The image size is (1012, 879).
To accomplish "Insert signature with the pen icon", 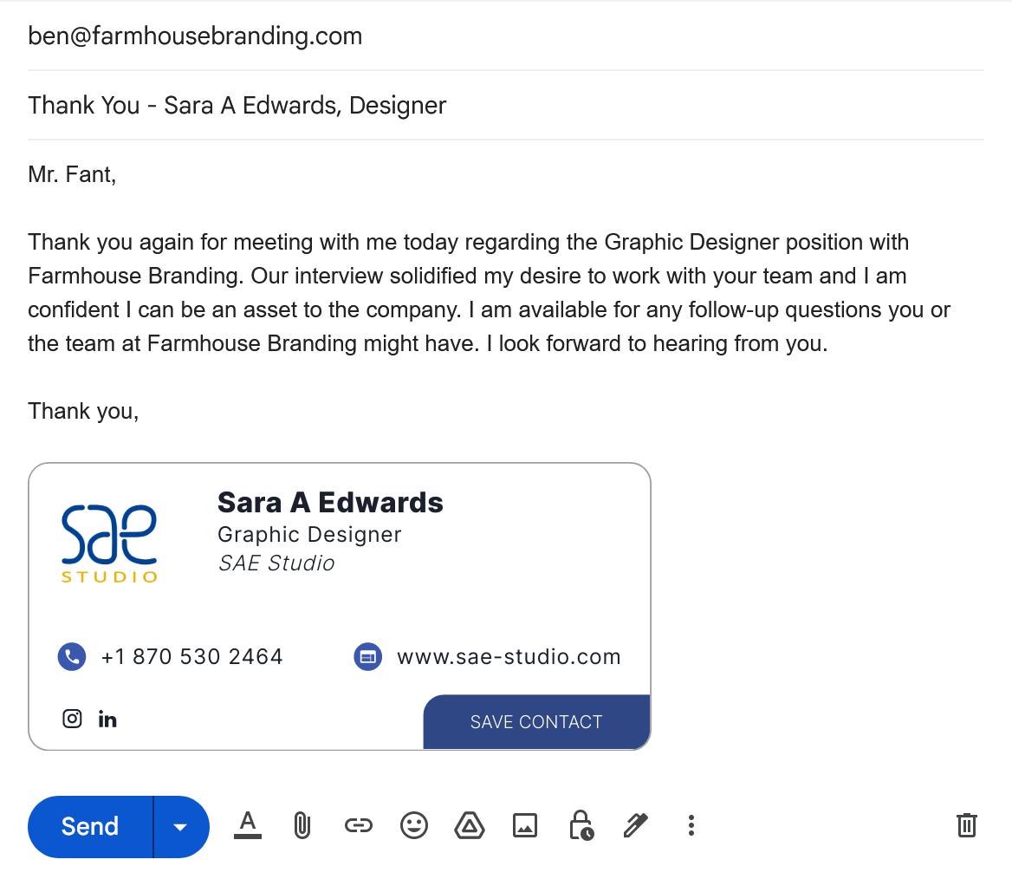I will point(636,825).
